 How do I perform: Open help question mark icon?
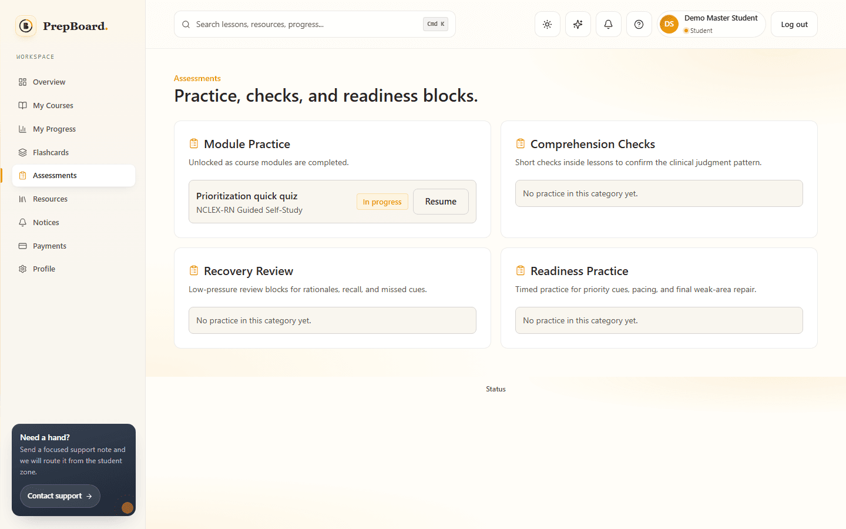click(x=639, y=24)
